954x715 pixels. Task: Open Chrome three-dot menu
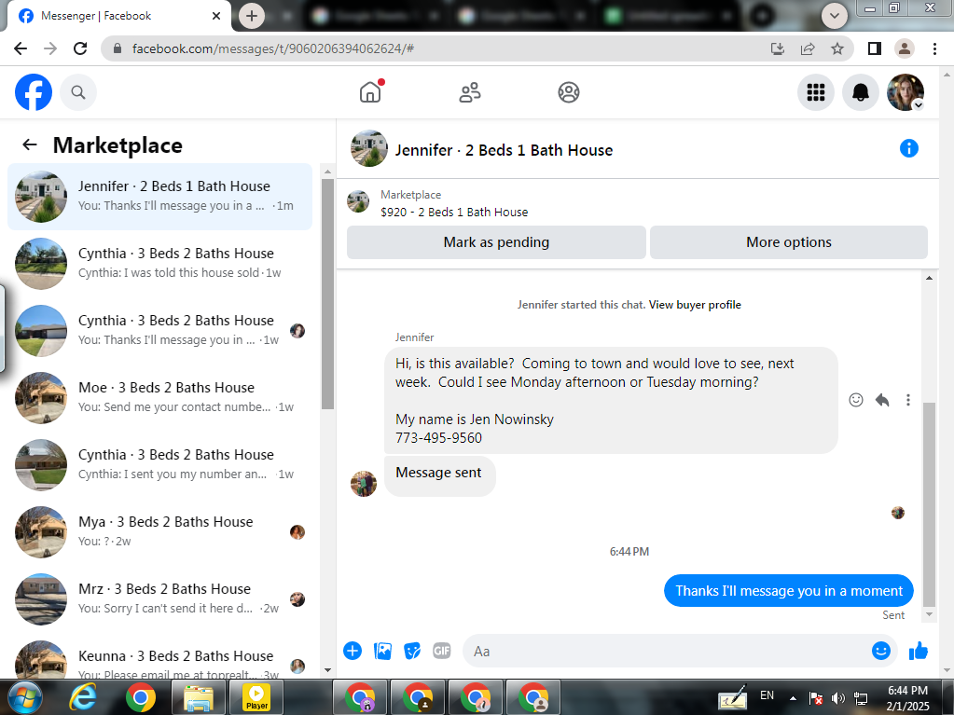coord(934,48)
